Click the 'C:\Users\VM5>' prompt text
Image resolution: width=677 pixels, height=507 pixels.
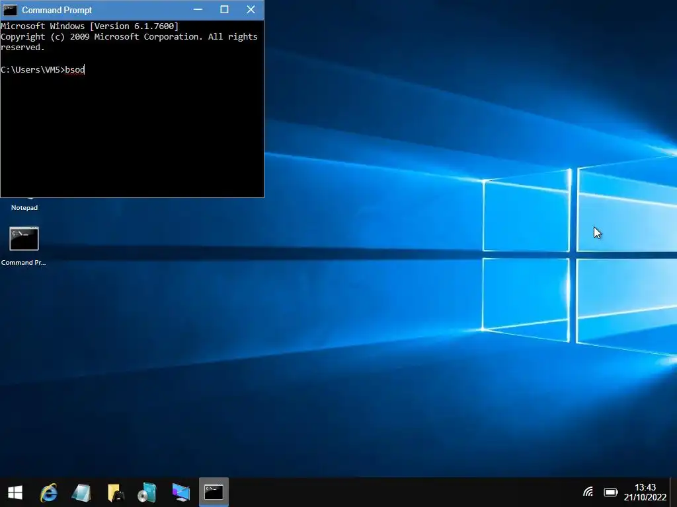pyautogui.click(x=33, y=69)
